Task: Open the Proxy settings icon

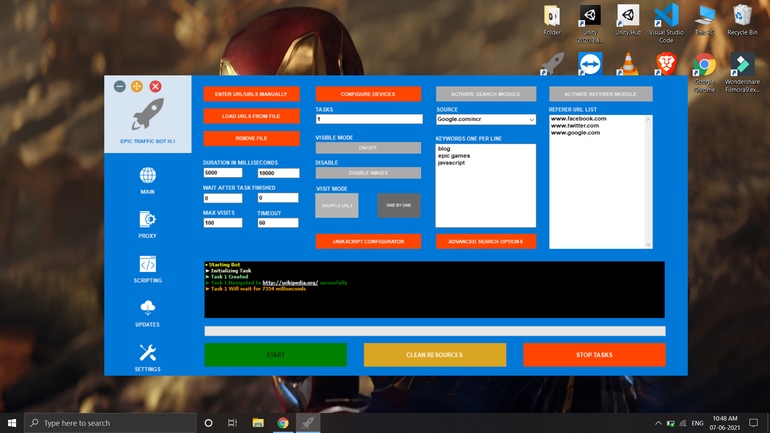Action: tap(148, 220)
